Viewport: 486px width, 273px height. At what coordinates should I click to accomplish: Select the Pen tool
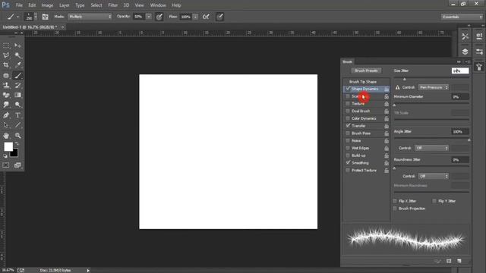[6, 115]
